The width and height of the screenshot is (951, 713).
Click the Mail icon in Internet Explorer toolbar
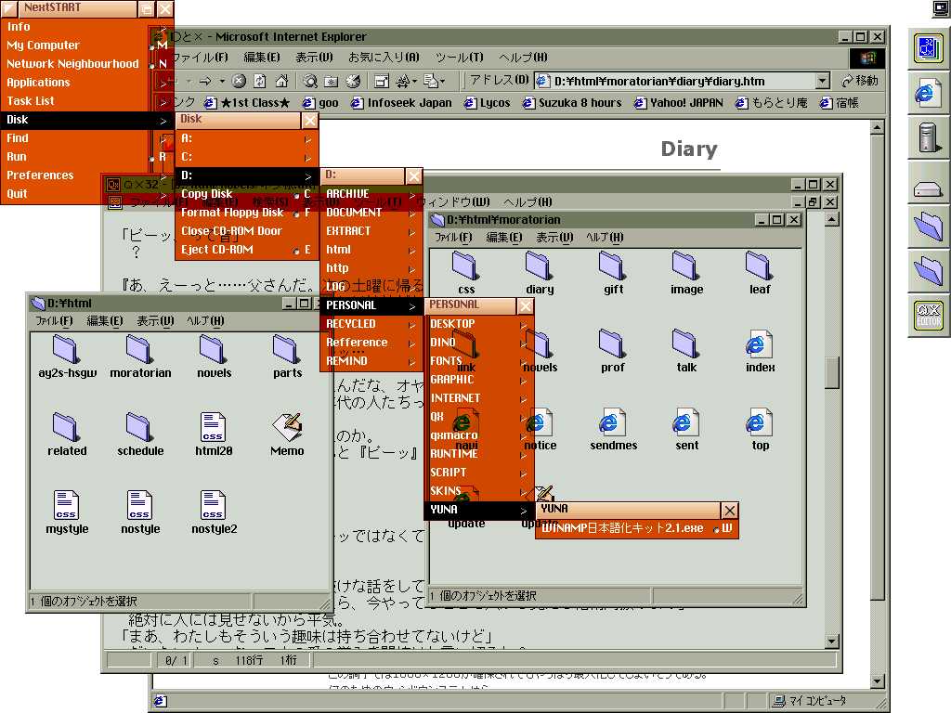pyautogui.click(x=431, y=81)
